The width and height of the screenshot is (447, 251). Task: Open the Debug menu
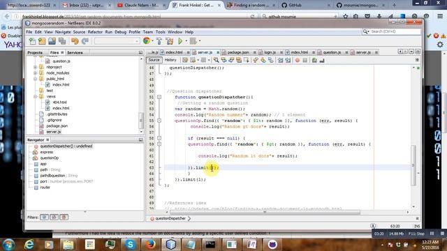120,32
